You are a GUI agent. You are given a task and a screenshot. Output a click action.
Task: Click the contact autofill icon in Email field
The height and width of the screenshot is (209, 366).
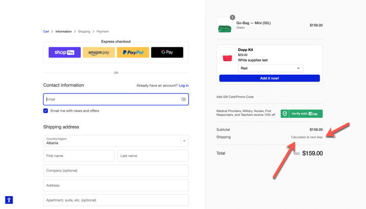(184, 99)
